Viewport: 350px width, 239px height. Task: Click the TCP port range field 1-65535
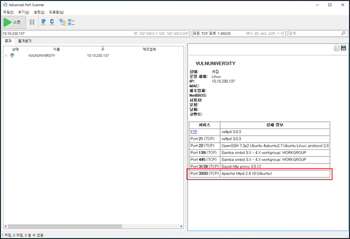click(239, 33)
